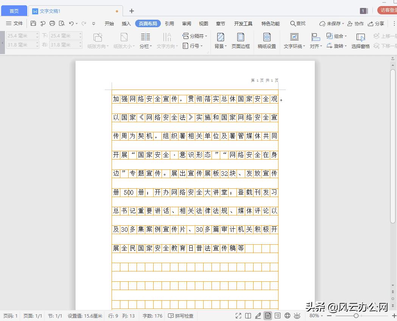Viewport: 397px width, 321px height.
Task: Switch to the 插入 ribbon tab
Action: tap(126, 23)
